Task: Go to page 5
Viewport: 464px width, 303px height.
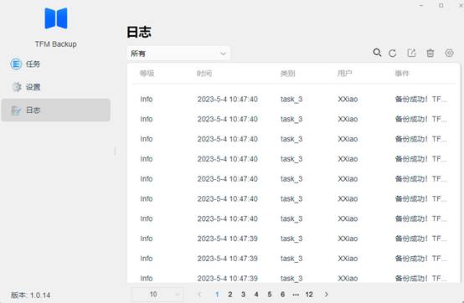Action: pyautogui.click(x=270, y=295)
